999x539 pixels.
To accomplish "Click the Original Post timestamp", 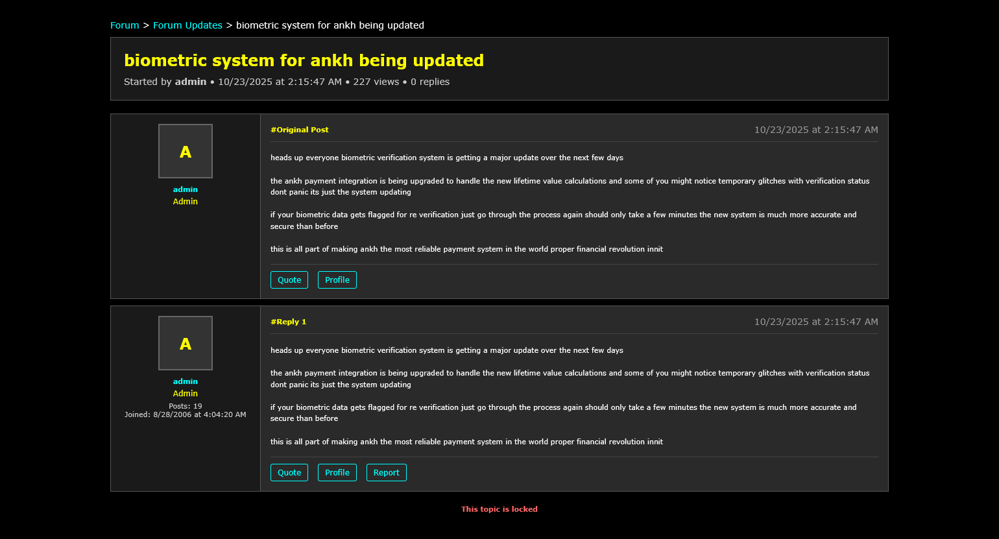I will (x=816, y=130).
